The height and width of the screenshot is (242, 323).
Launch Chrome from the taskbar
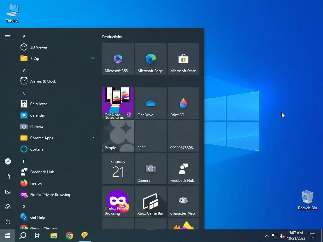pos(69,236)
